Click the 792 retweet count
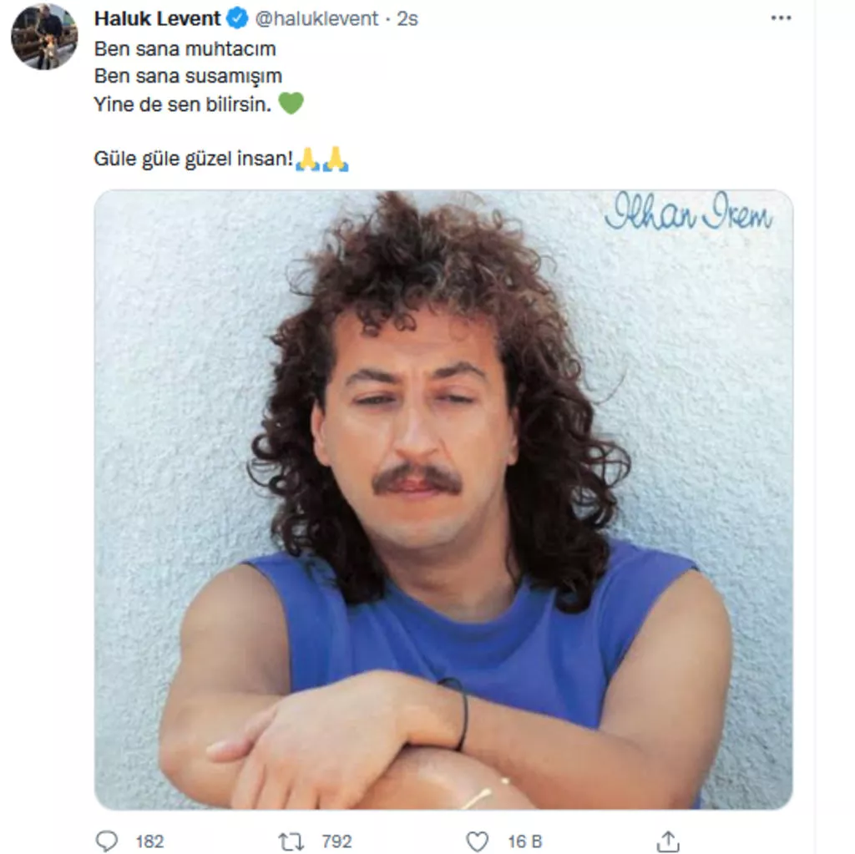855x854 pixels. click(x=336, y=841)
